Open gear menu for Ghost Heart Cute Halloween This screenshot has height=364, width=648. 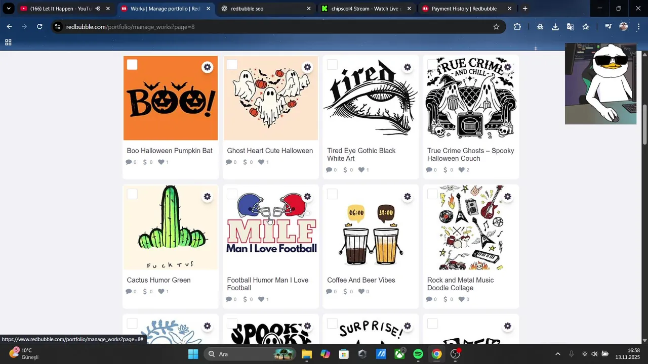(307, 67)
